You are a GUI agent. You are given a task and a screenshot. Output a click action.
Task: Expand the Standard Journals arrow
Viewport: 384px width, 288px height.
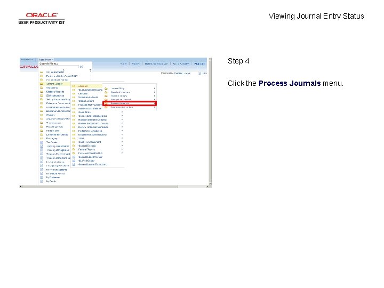click(x=154, y=92)
